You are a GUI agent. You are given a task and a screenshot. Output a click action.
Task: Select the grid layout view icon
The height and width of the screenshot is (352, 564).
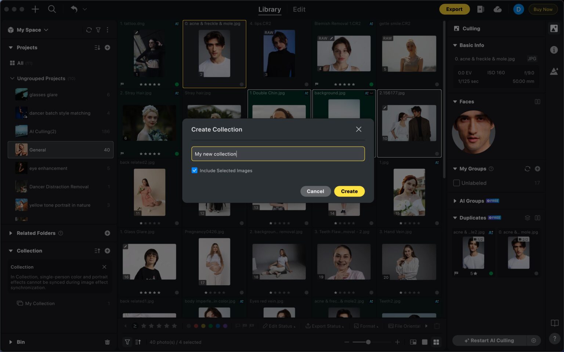[436, 342]
